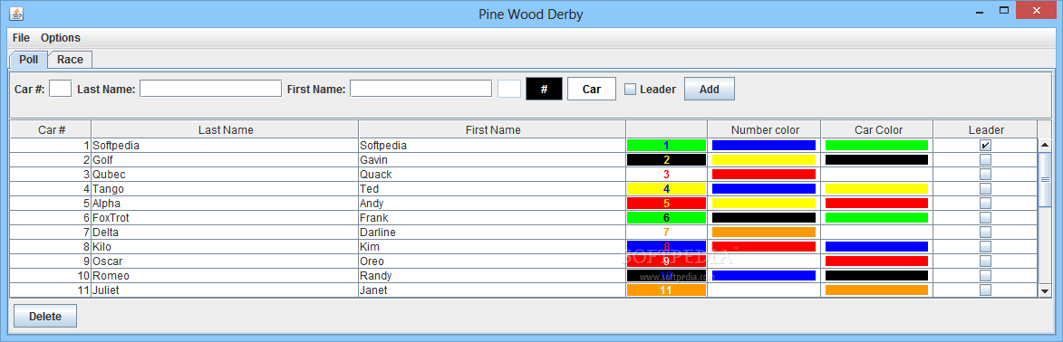
Task: Click blue car color swatch for Kilo
Action: 876,246
